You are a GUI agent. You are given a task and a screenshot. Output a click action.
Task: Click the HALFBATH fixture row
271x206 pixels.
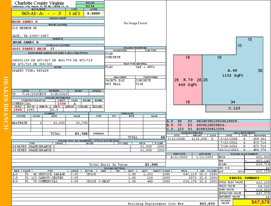point(50,123)
